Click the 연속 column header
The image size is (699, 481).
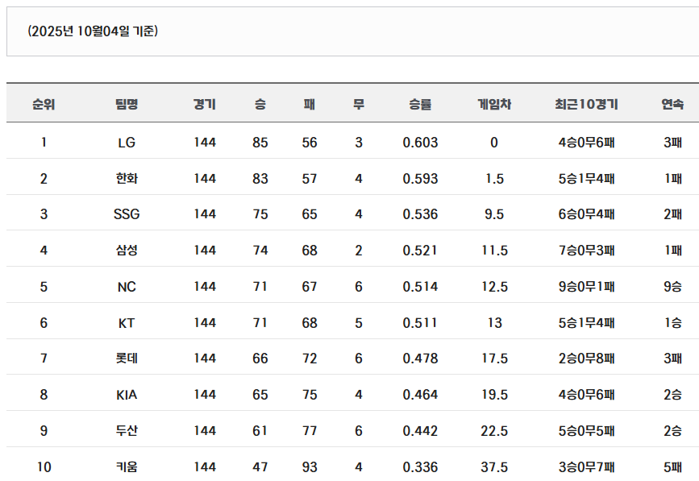pos(672,104)
